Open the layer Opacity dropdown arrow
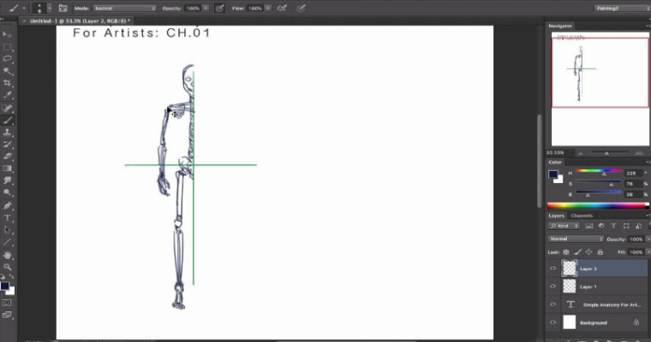 (648, 239)
